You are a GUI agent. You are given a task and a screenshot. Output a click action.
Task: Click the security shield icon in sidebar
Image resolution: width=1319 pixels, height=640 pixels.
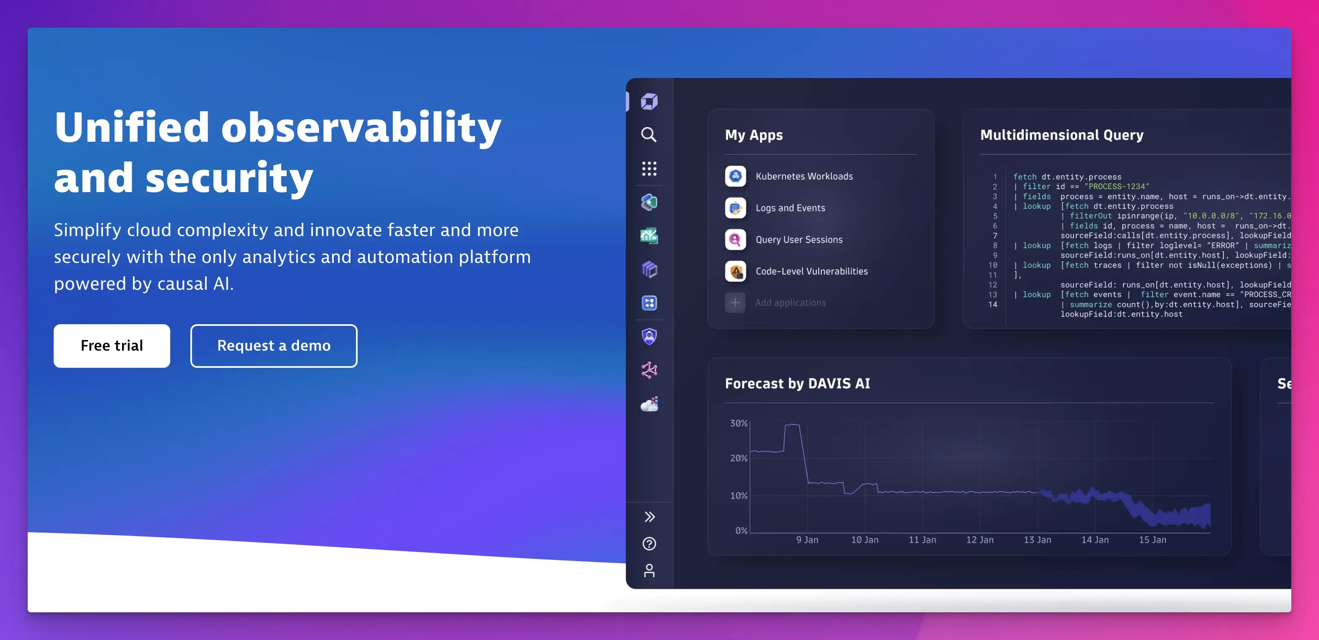(649, 336)
